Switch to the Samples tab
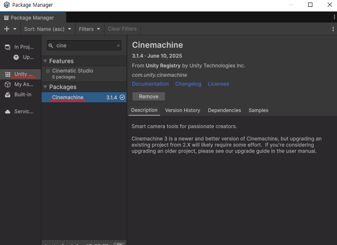Viewport: 337px width, 245px height. pyautogui.click(x=258, y=110)
